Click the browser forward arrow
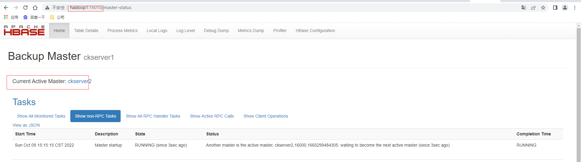 click(x=16, y=8)
